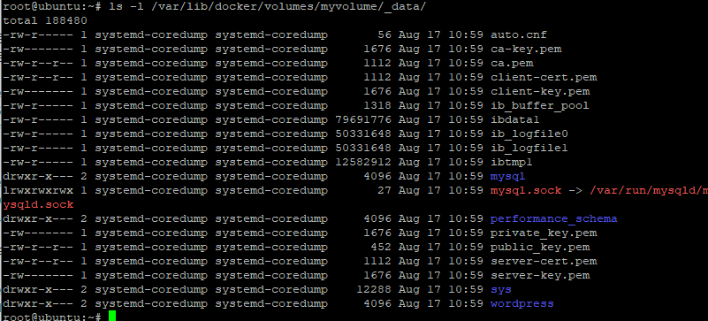
Task: Click the file size 79691776
Action: [363, 119]
